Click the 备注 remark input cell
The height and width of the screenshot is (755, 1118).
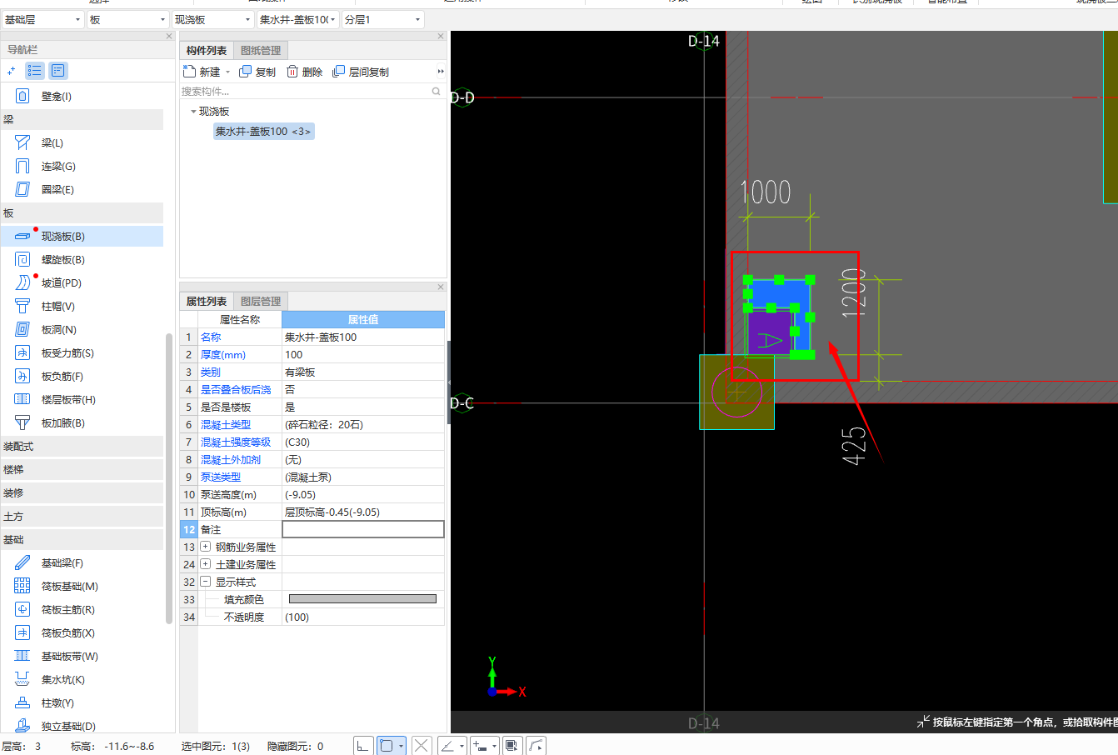click(362, 530)
